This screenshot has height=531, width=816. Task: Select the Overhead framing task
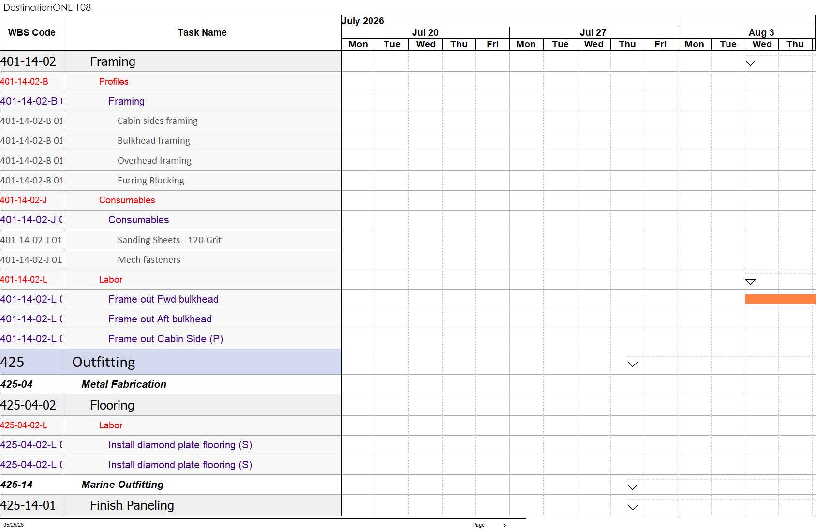(171, 161)
